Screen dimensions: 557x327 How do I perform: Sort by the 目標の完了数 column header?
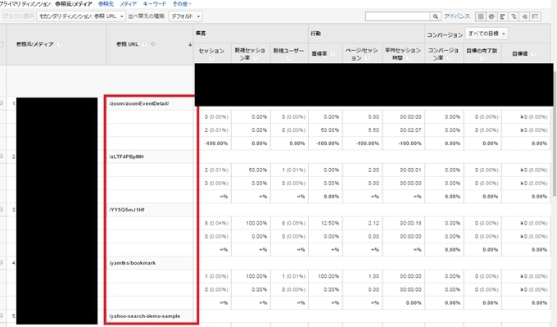coord(482,51)
